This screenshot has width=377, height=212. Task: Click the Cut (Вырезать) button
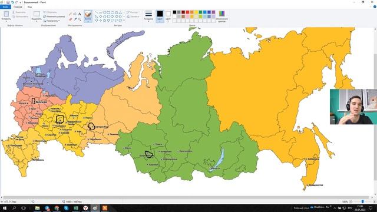point(19,12)
